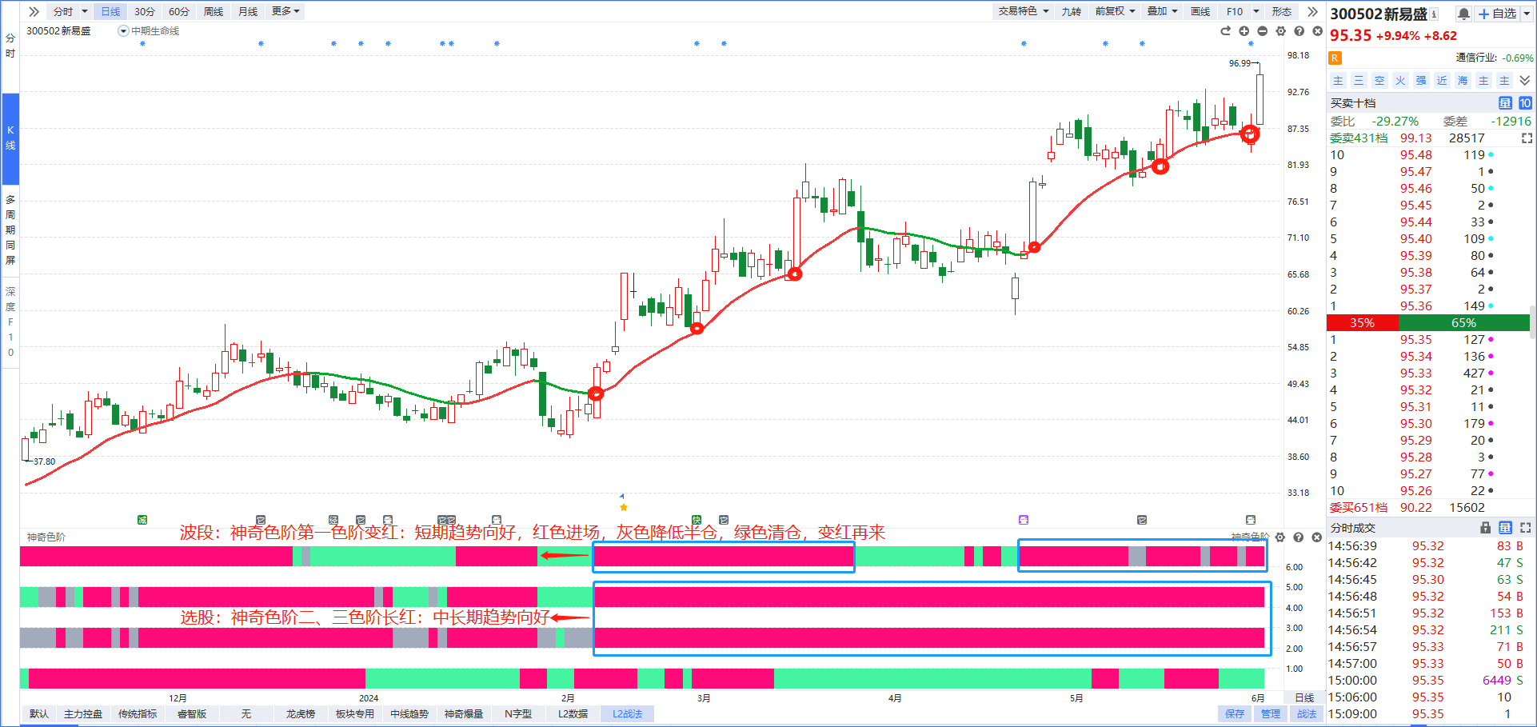1537x727 pixels.
Task: Click the restore/redo arrow icon on main chart
Action: (1225, 31)
